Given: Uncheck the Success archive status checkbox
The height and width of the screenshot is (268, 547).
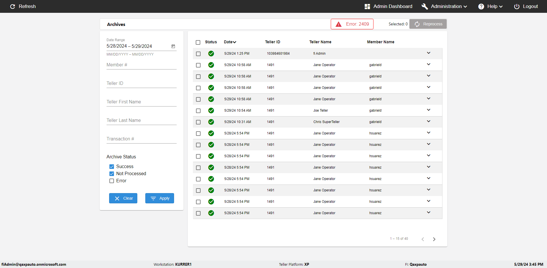Looking at the screenshot, I should point(112,167).
